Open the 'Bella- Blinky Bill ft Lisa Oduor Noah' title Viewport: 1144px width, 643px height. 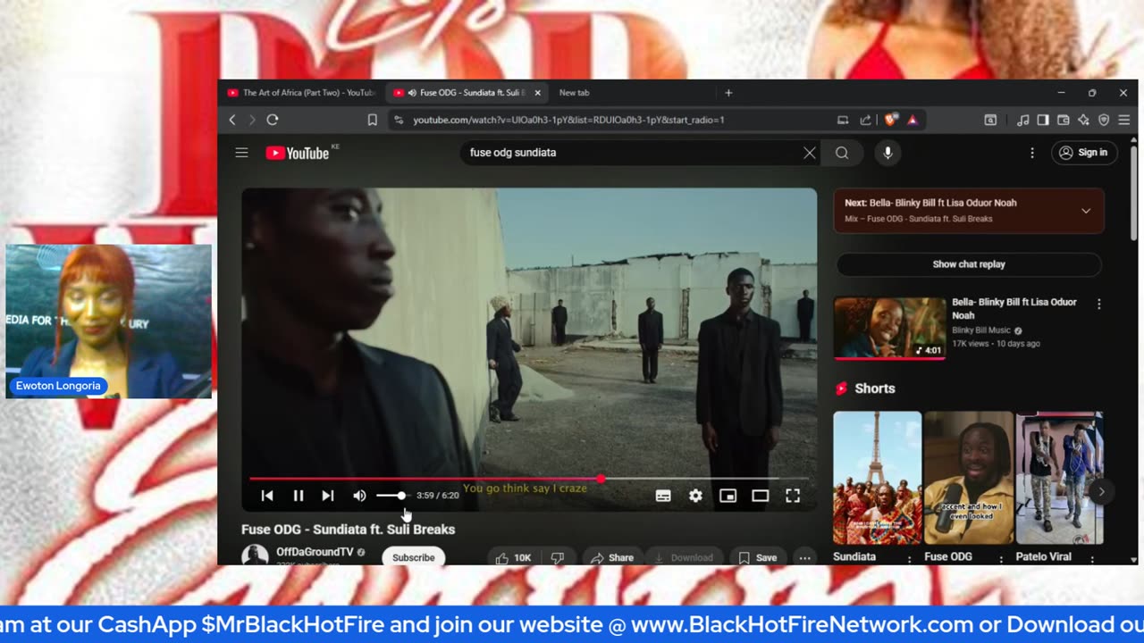[x=1014, y=308]
